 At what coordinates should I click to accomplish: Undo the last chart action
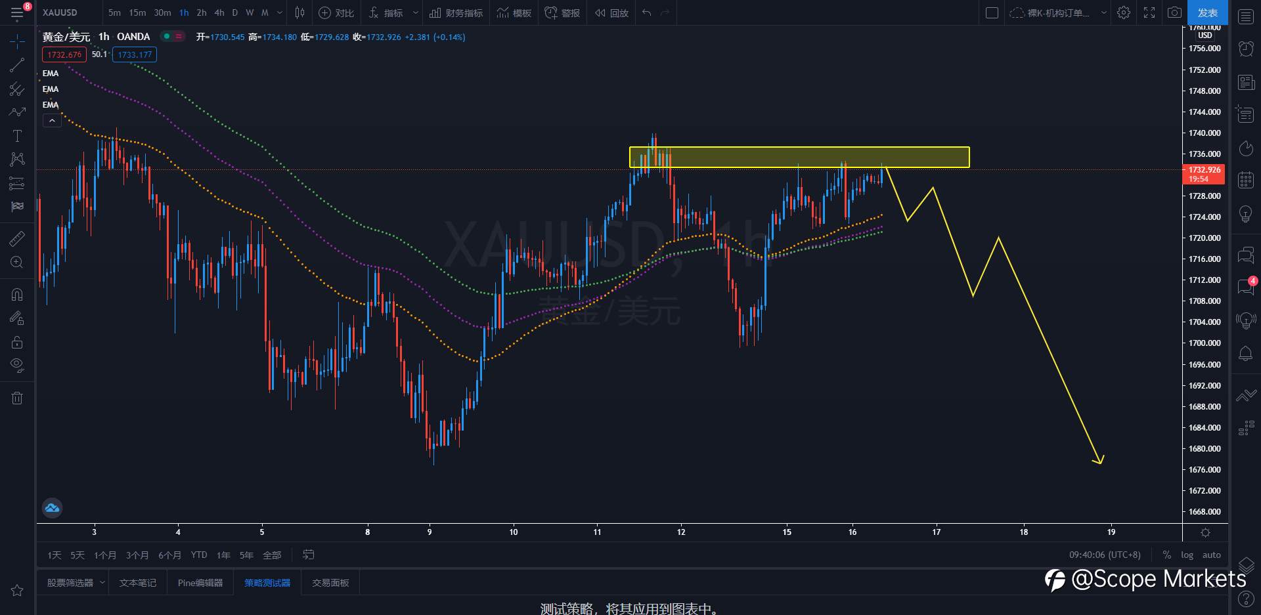point(647,12)
